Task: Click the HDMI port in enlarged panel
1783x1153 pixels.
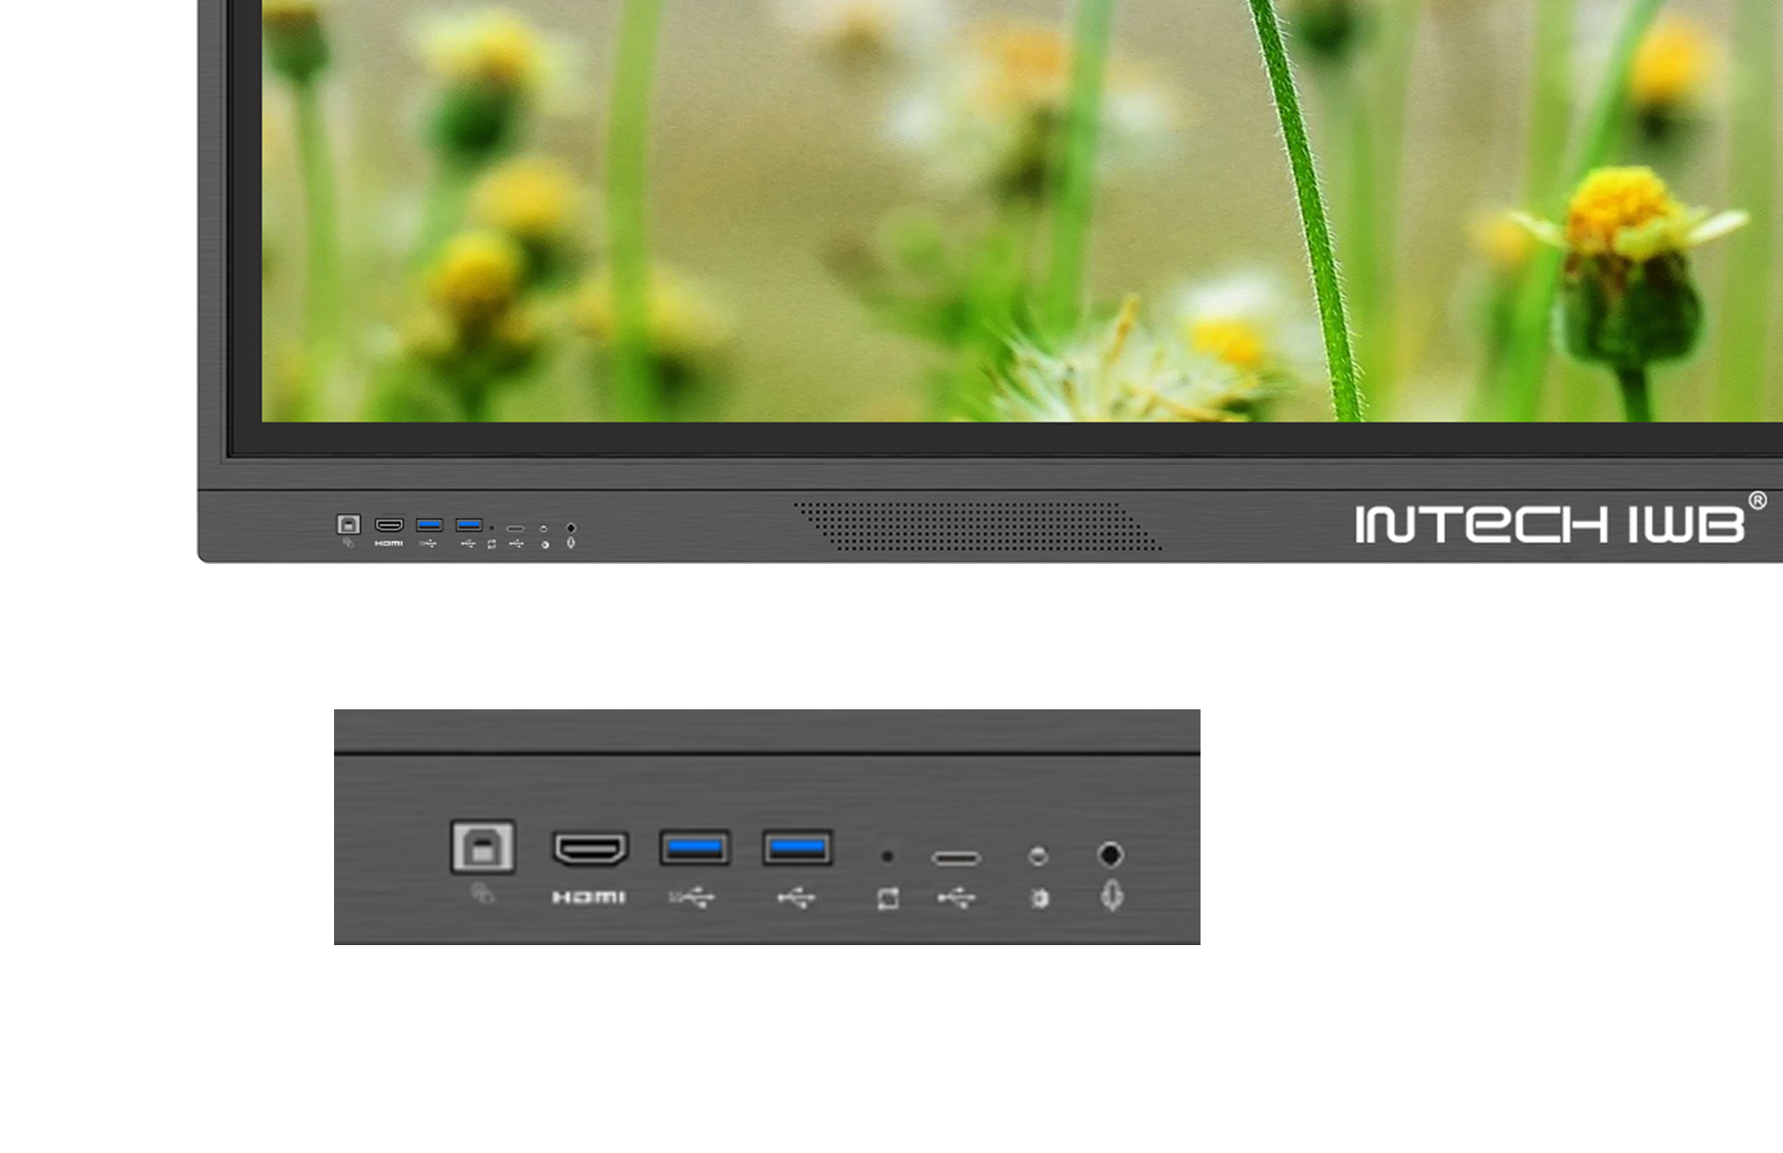Action: pos(590,848)
